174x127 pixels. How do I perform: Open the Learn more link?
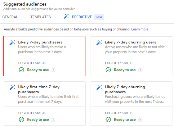(140, 29)
